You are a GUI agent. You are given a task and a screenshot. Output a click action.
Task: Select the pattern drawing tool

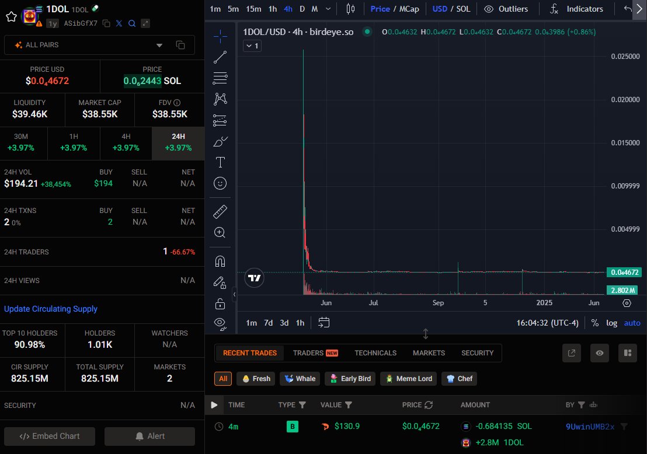coord(220,99)
